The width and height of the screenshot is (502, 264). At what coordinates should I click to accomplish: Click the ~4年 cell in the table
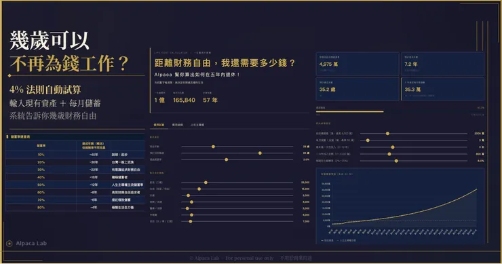[94, 208]
